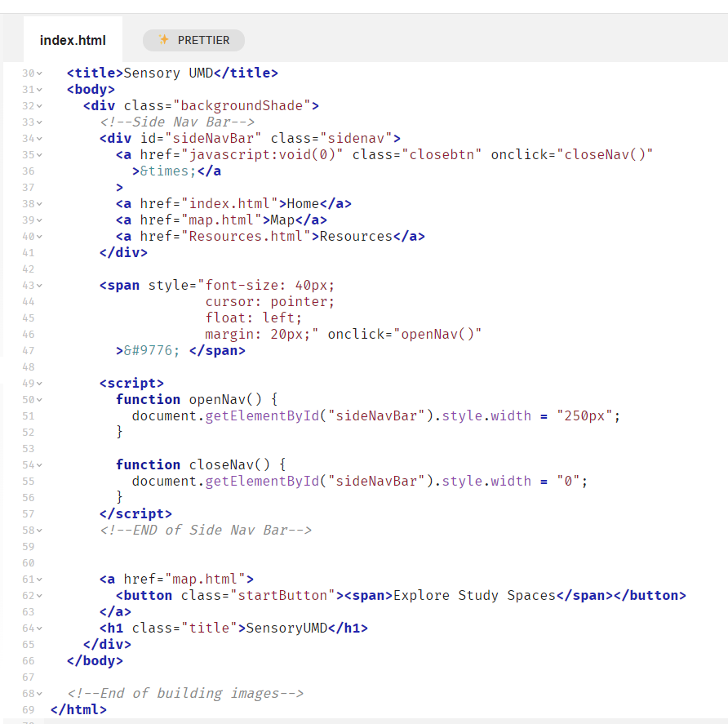Toggle the fold arrow at line 33
The width and height of the screenshot is (728, 724).
click(39, 122)
